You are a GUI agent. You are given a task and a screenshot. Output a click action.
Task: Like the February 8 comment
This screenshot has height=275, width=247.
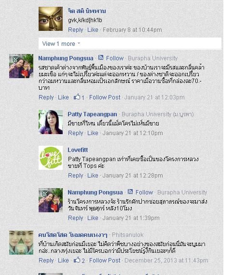click(x=93, y=30)
